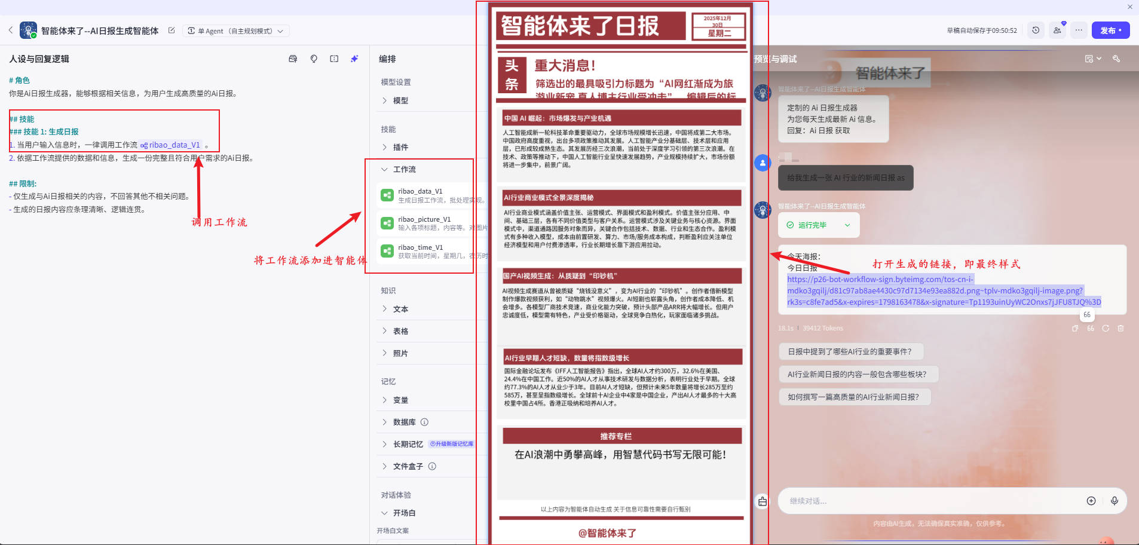Open the 单 Agent 自主规划模式 dropdown

[x=236, y=30]
